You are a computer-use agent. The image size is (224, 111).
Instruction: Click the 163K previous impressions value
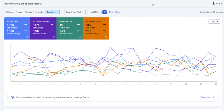point(36,31)
